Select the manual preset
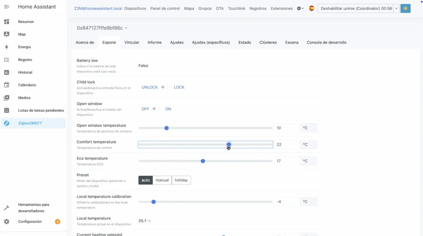Screen dimensions: 423x236 point(162,180)
